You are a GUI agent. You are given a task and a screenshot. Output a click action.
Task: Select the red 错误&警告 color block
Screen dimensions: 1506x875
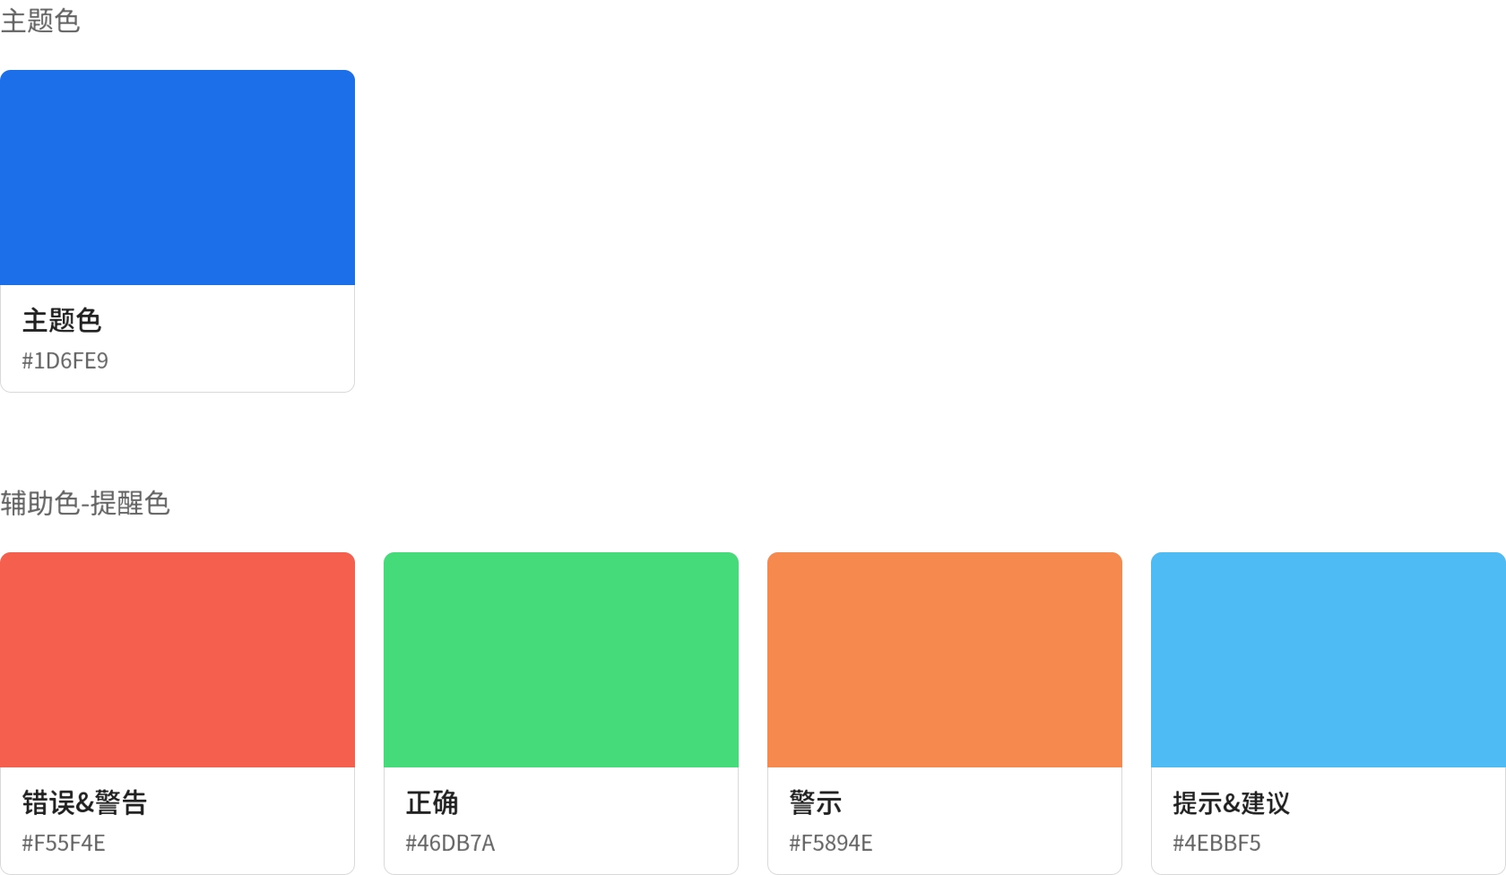point(177,660)
